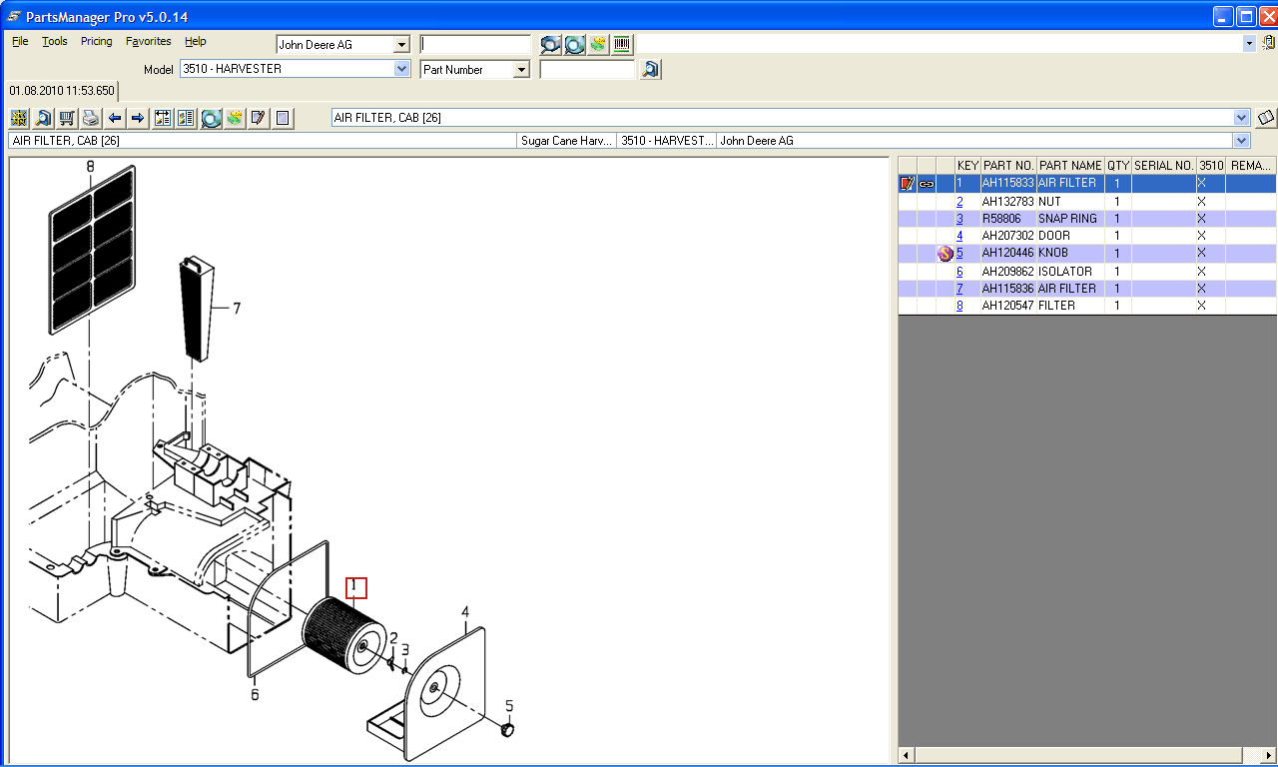Click the open book icon right of the section dropdown
The height and width of the screenshot is (767, 1278).
pos(1265,118)
